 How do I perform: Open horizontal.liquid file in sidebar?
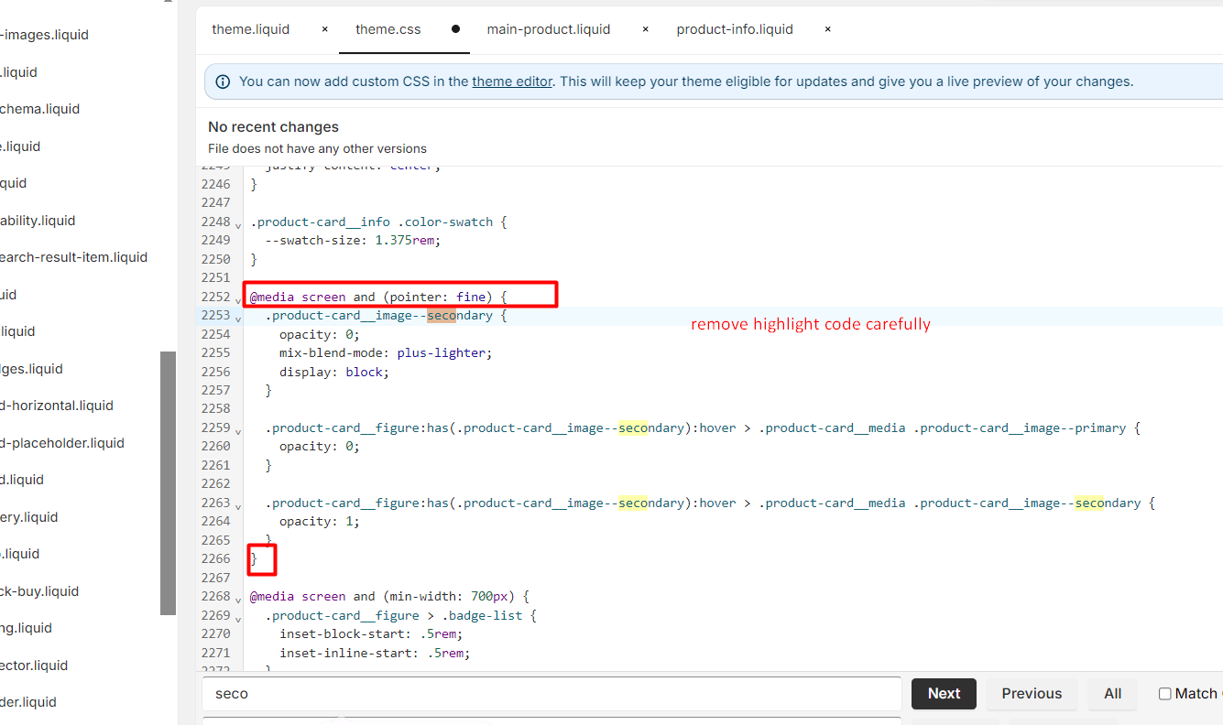click(57, 406)
